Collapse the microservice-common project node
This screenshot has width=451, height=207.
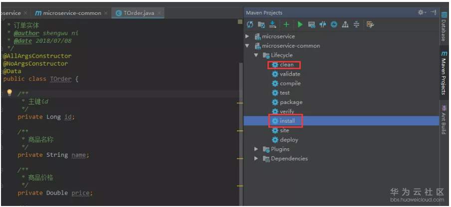click(x=247, y=46)
